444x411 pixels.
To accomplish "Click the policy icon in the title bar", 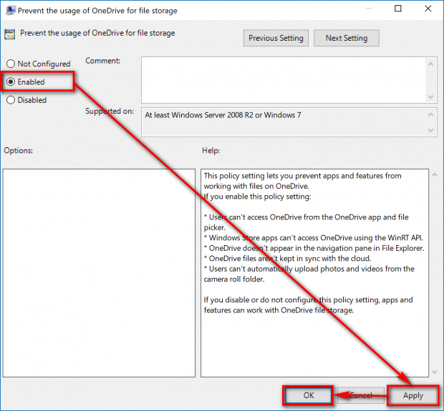I will coord(9,11).
